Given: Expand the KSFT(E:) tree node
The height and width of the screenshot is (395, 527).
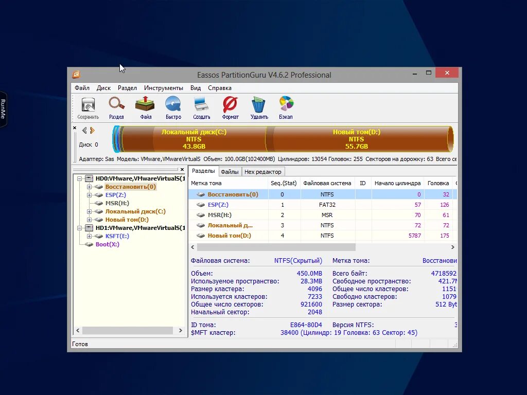Looking at the screenshot, I should click(x=89, y=236).
